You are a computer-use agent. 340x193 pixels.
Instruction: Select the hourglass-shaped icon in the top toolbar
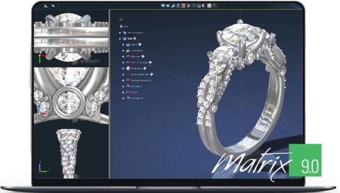point(183,6)
